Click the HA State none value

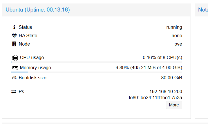pos(177,36)
